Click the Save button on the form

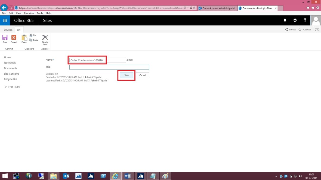126,75
